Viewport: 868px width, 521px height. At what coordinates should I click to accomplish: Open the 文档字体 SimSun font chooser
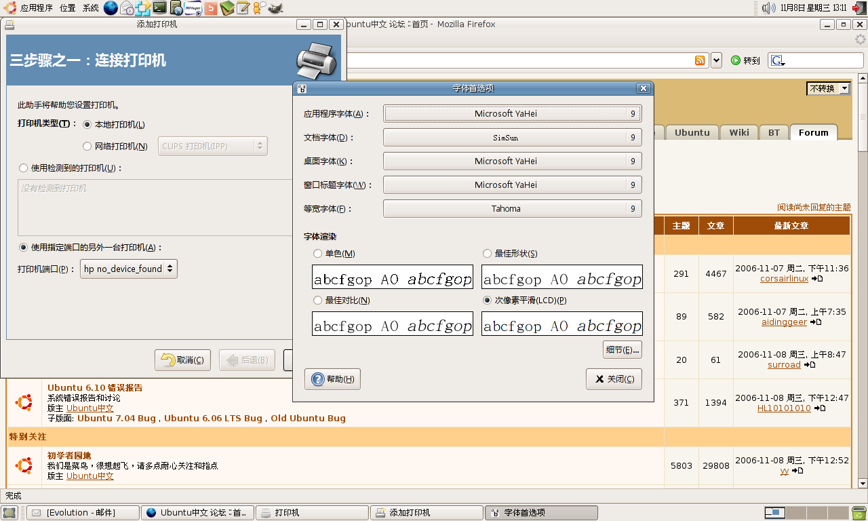[512, 138]
